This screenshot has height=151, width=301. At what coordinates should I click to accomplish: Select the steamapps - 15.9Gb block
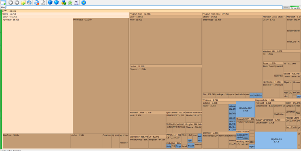click(233, 55)
